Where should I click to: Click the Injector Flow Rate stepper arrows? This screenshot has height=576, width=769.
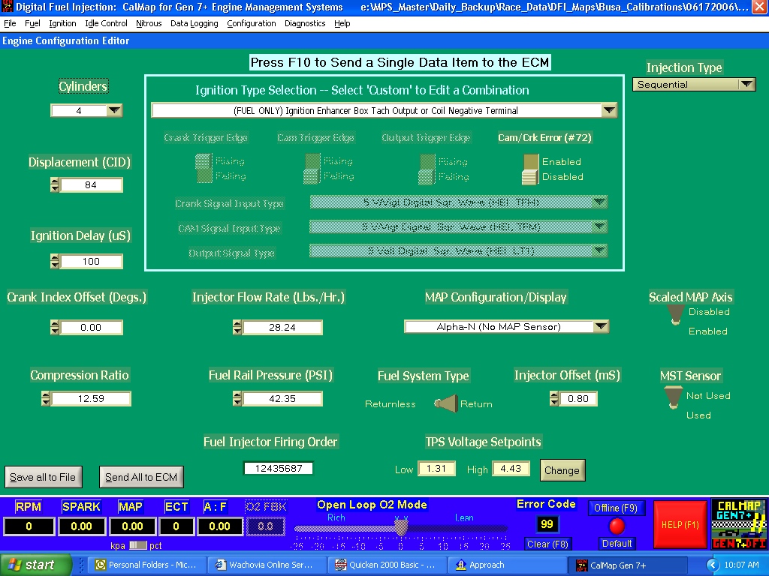(x=237, y=327)
